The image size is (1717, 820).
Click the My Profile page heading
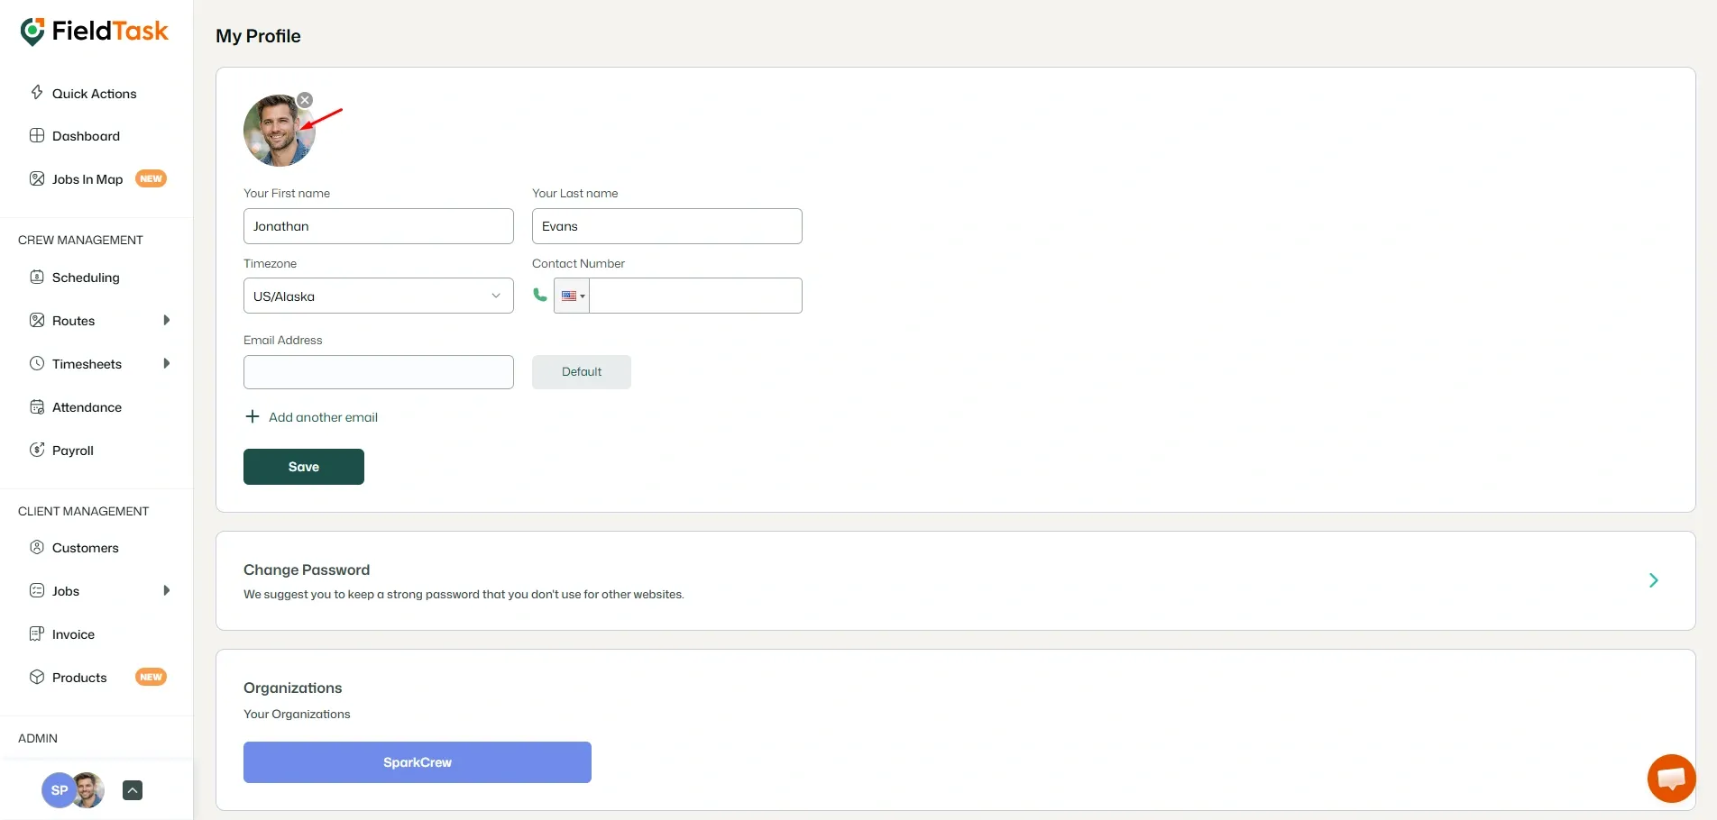pyautogui.click(x=258, y=36)
